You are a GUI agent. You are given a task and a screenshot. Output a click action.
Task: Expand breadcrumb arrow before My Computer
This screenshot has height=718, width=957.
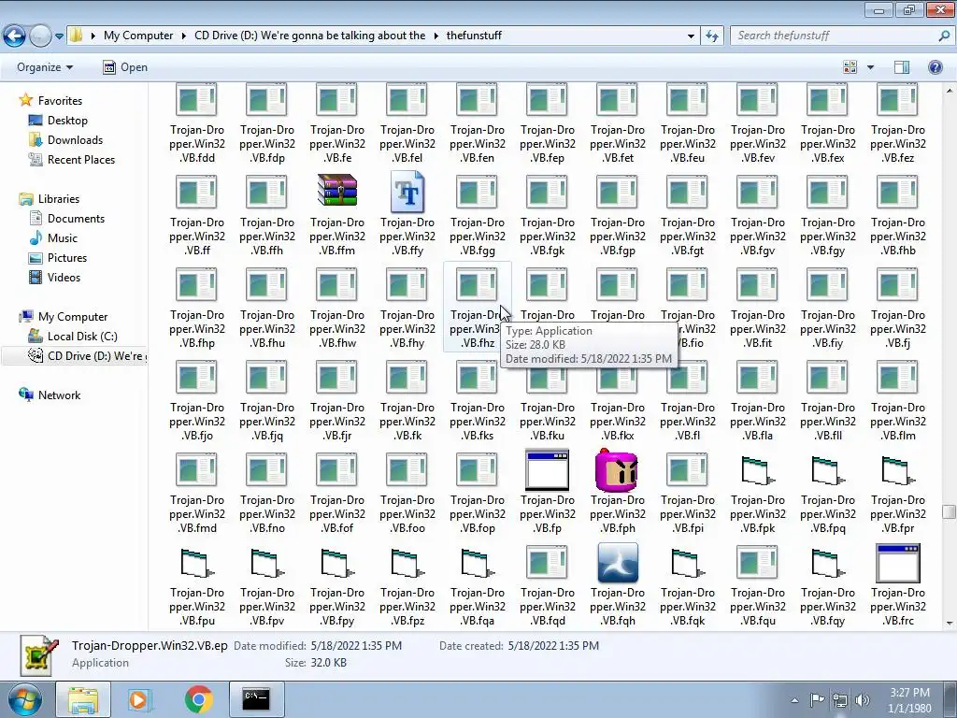point(93,36)
